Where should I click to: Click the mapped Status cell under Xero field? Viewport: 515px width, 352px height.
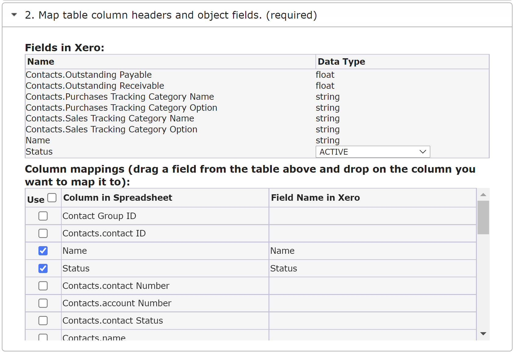click(x=372, y=268)
